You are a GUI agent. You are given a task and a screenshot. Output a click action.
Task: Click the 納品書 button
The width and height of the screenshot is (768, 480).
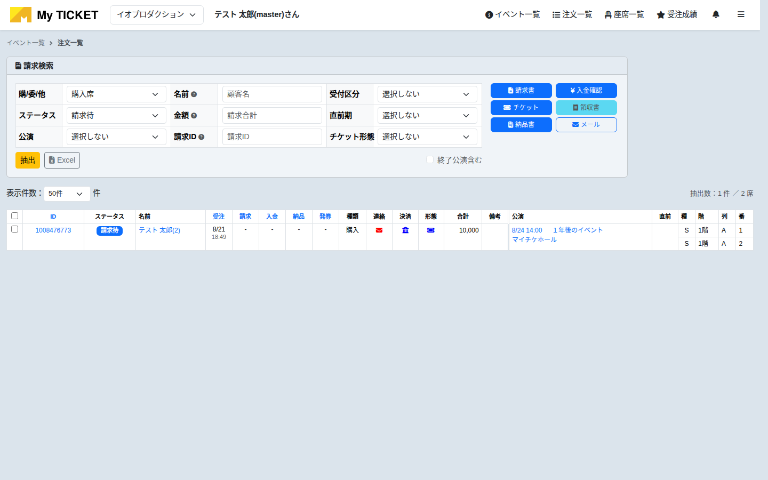click(521, 125)
